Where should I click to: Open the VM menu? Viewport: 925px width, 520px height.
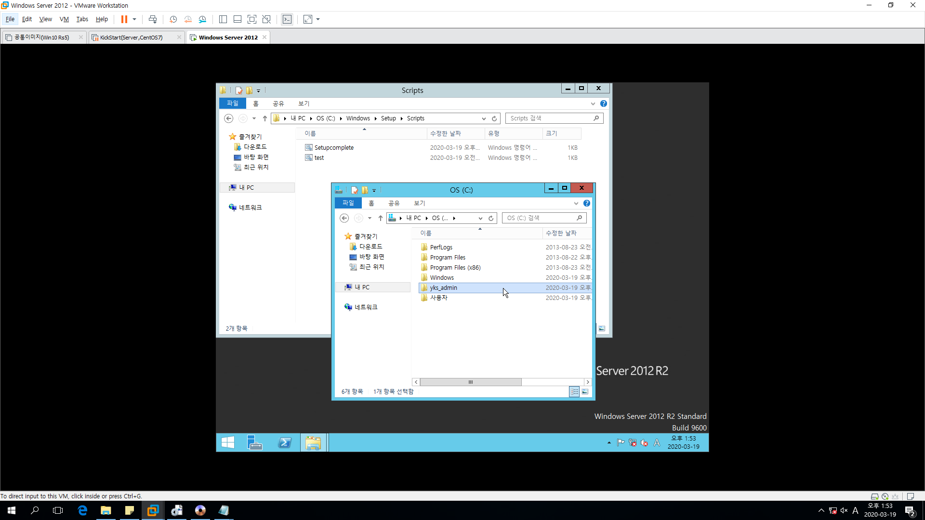click(x=64, y=19)
